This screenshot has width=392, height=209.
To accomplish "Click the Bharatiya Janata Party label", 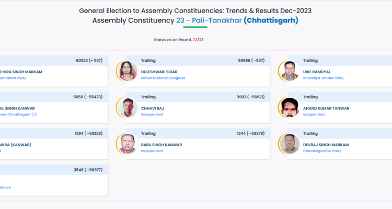I will tap(323, 78).
